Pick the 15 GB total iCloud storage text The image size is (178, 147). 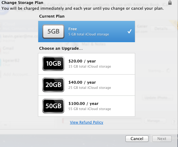[x=90, y=66]
